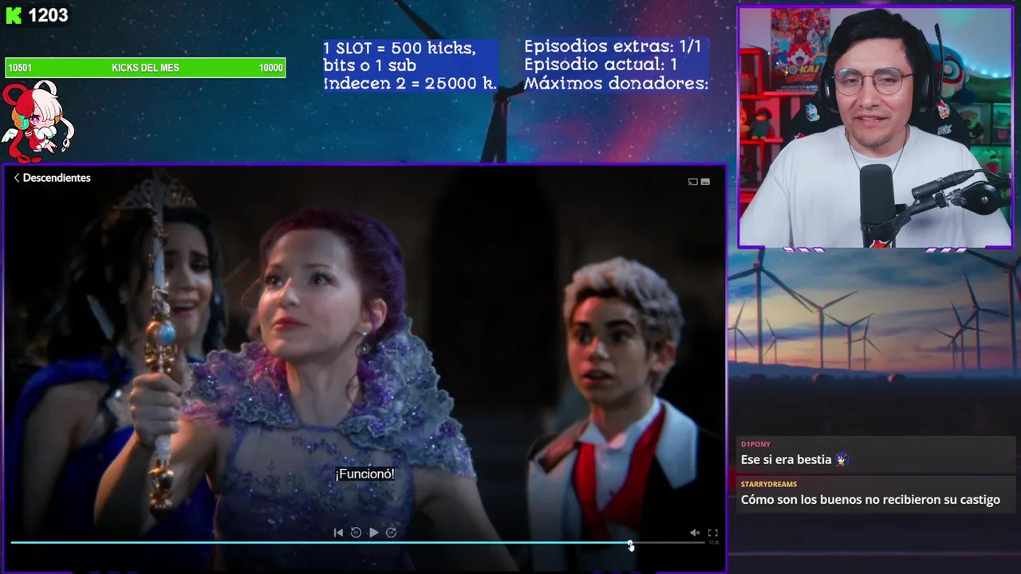The width and height of the screenshot is (1021, 574).
Task: Click 'Indecen 2 = 25000 k.' text
Action: (410, 83)
